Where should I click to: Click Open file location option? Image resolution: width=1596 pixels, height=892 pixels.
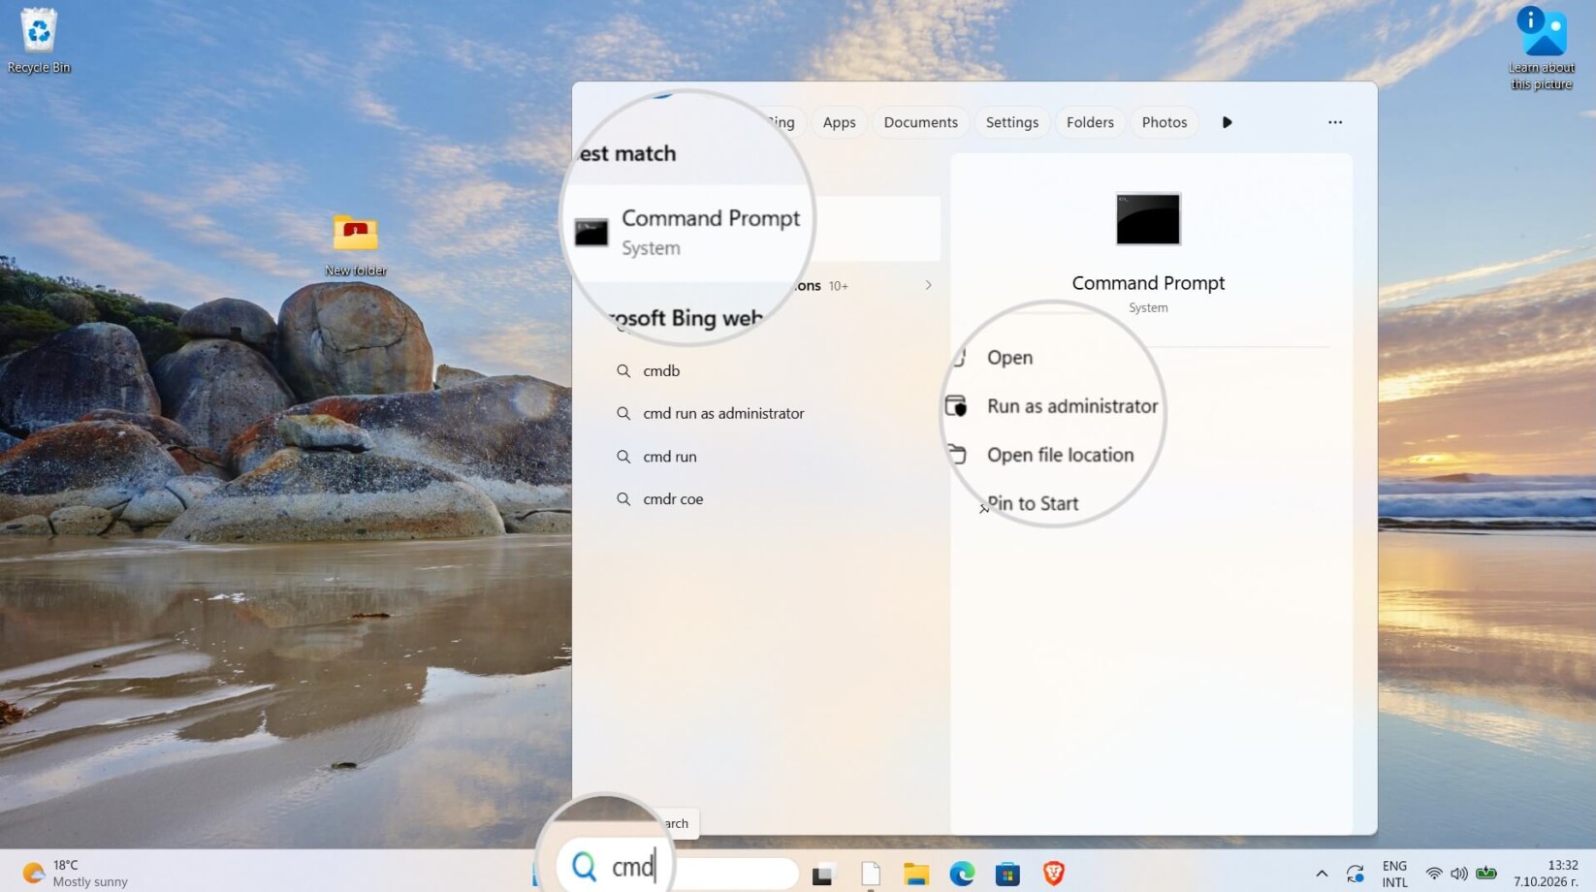point(1060,455)
